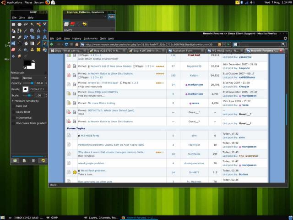
Task: Open the Places menu in top panel
Action: click(28, 2)
